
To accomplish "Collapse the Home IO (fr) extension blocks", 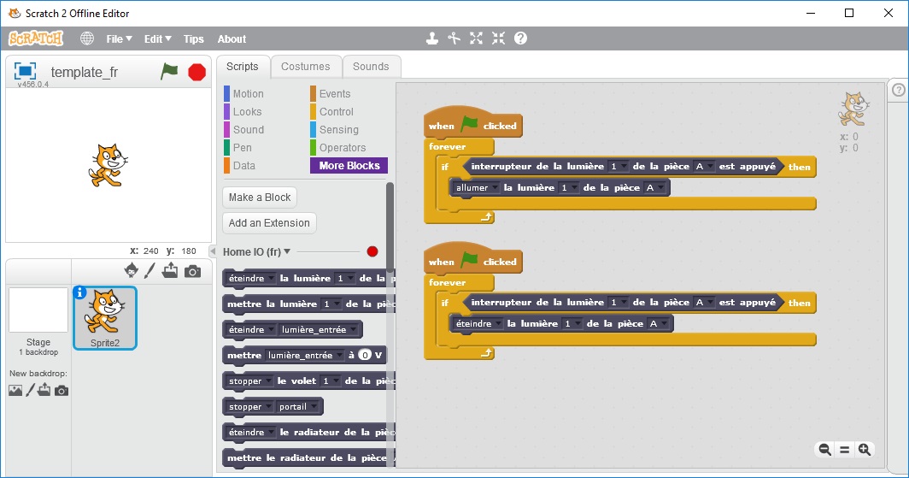I will click(286, 251).
